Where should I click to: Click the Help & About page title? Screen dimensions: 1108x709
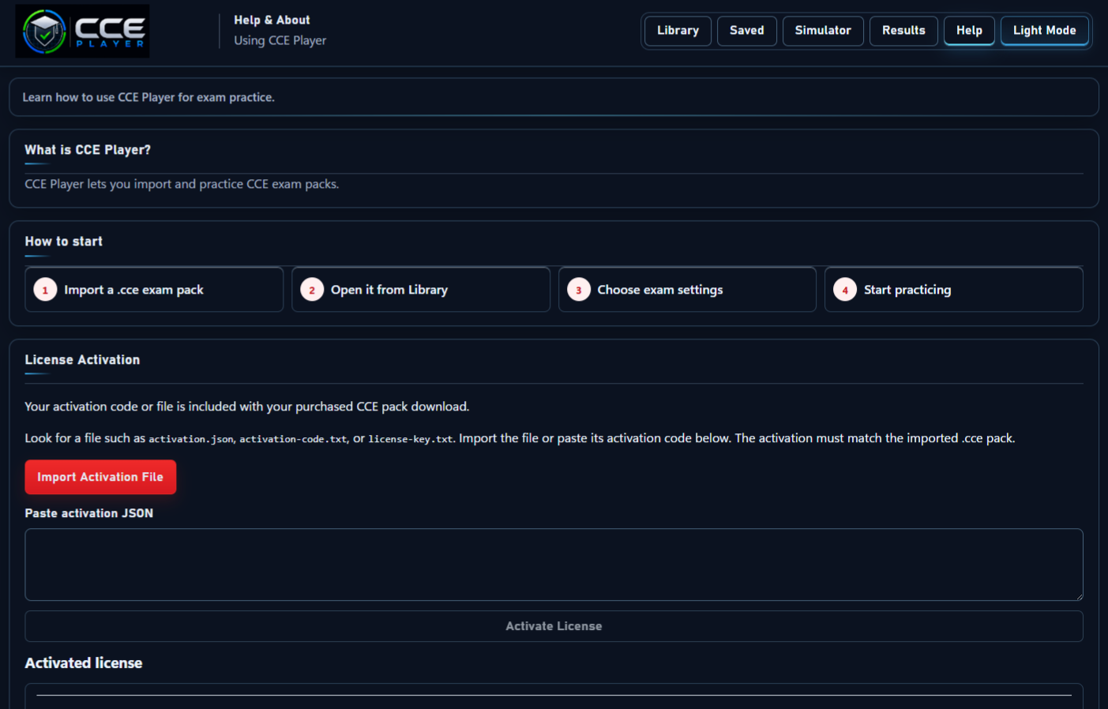tap(272, 21)
